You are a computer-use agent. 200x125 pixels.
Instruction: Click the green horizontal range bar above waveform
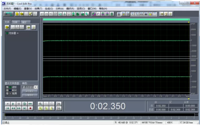pos(116,19)
